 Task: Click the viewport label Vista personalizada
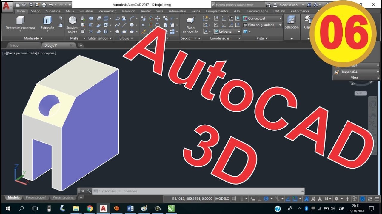(22, 53)
